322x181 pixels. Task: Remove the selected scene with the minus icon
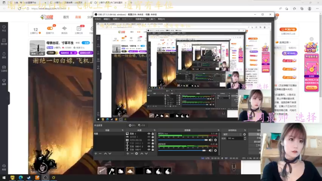tap(100, 154)
